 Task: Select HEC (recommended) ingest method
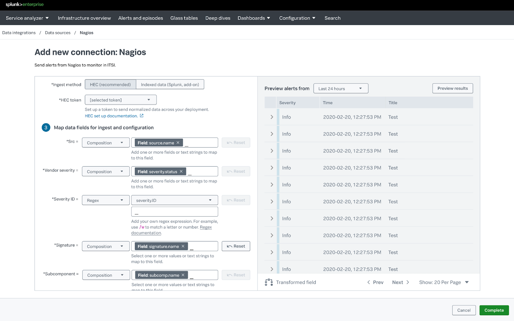(110, 84)
